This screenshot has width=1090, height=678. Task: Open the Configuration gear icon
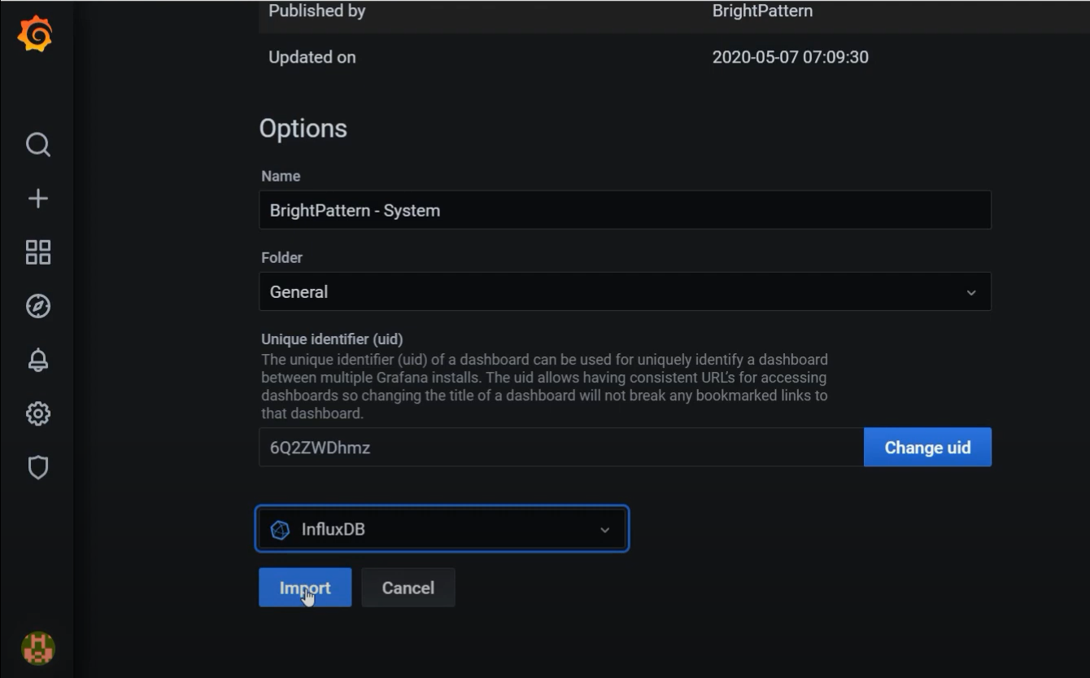[38, 413]
